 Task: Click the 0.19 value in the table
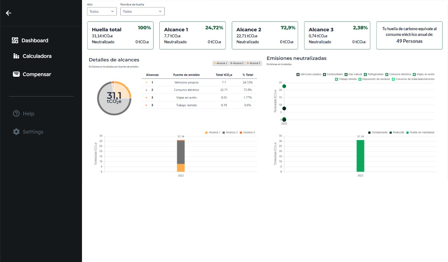point(224,105)
